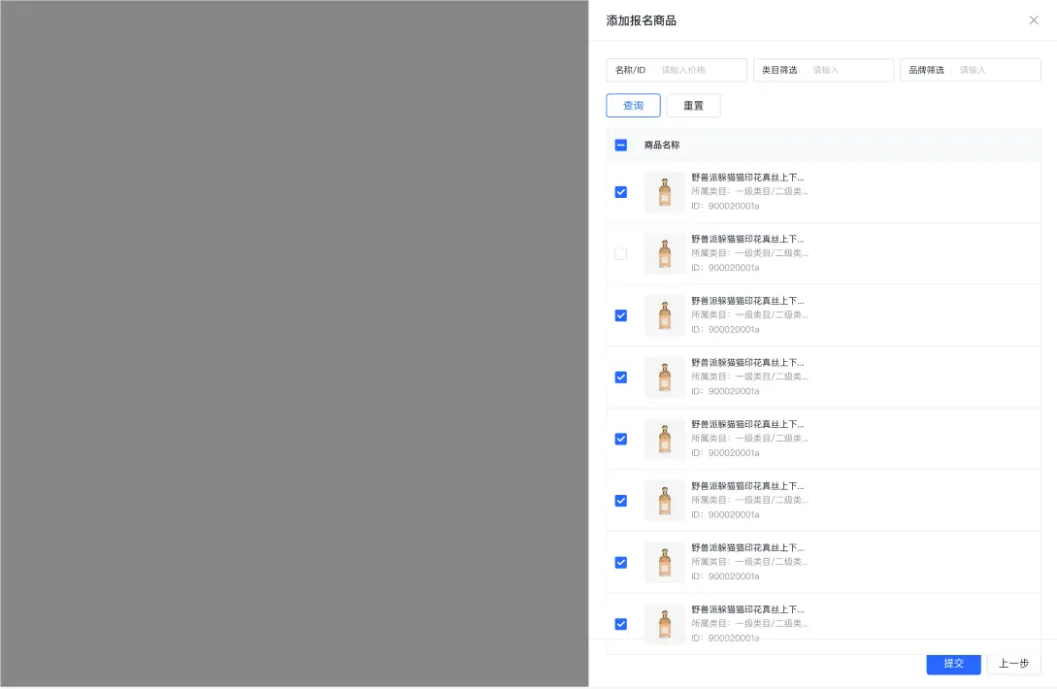
Task: Click the 查询 button
Action: (633, 105)
